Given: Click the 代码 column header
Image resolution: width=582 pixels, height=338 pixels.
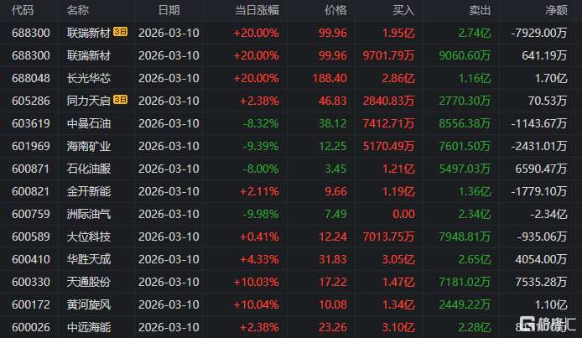Looking at the screenshot, I should coord(23,10).
